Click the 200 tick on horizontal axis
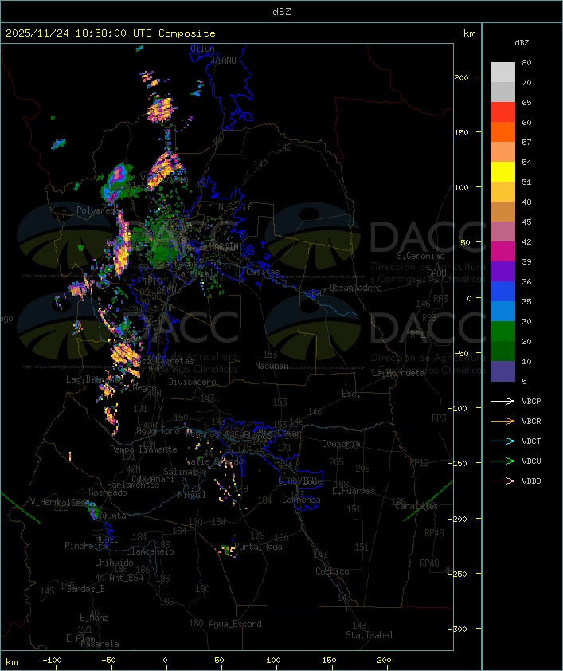This screenshot has width=563, height=671. pos(384,661)
